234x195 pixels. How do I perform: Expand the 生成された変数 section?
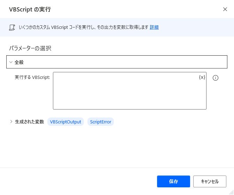click(x=11, y=122)
